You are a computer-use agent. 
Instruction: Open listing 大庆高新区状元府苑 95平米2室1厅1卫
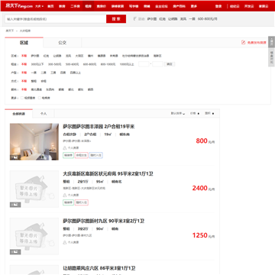[x=108, y=173]
